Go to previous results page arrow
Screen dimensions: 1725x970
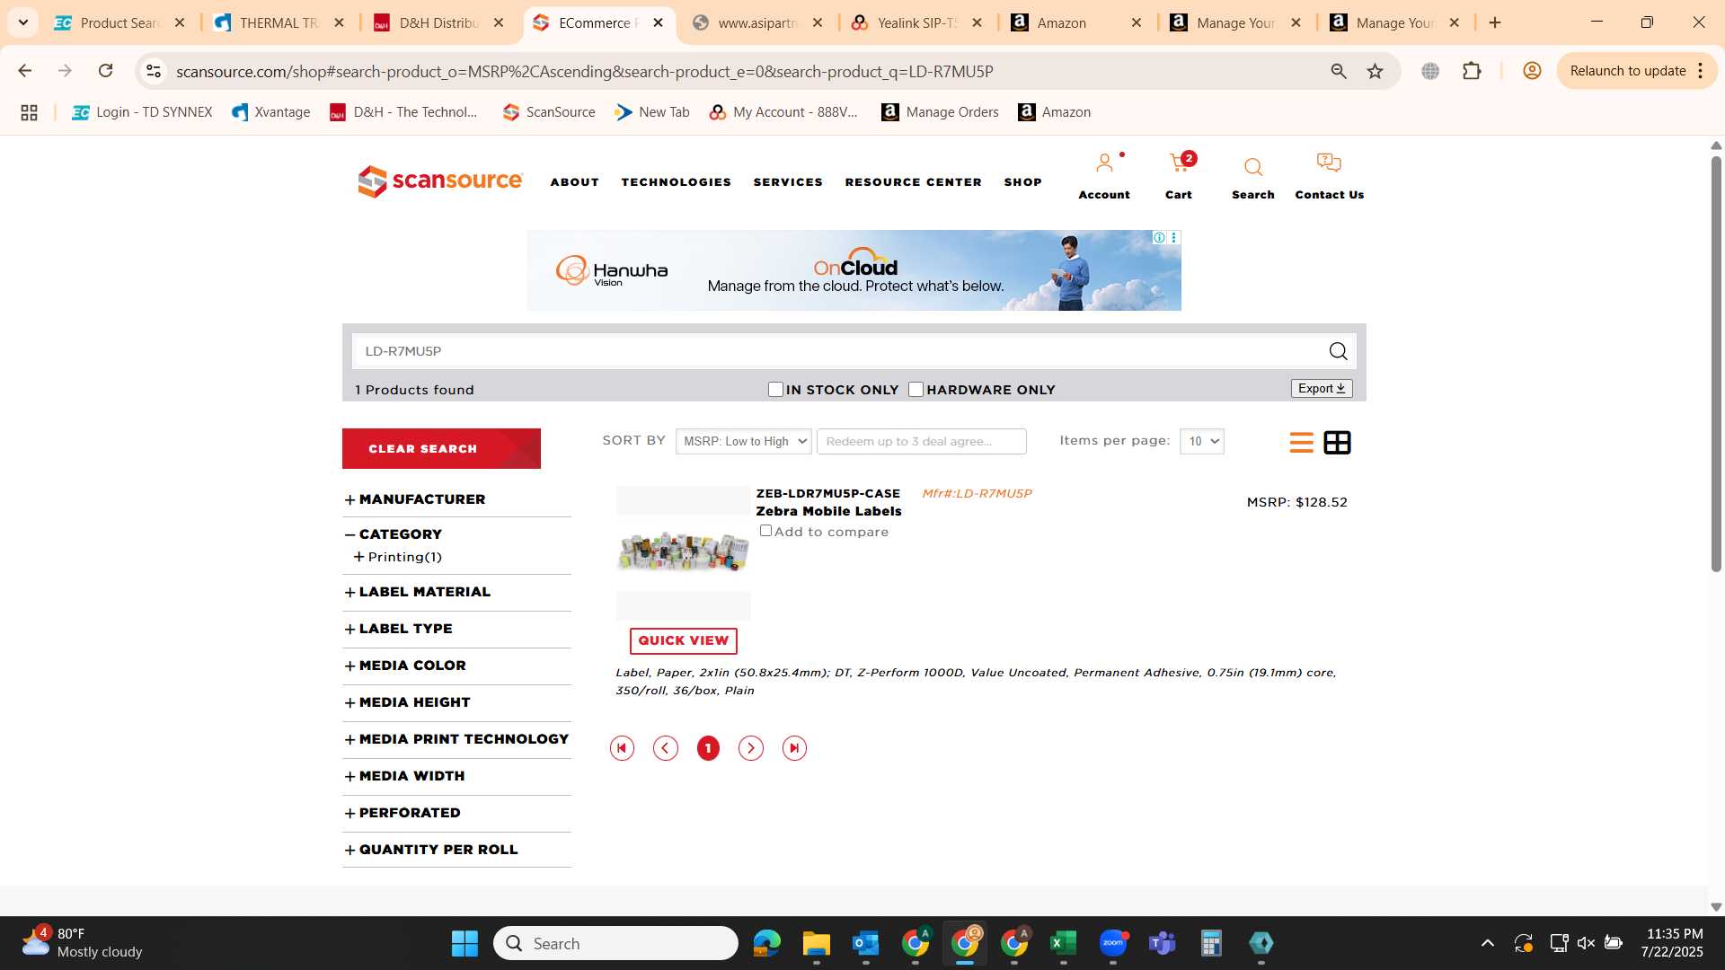[665, 748]
